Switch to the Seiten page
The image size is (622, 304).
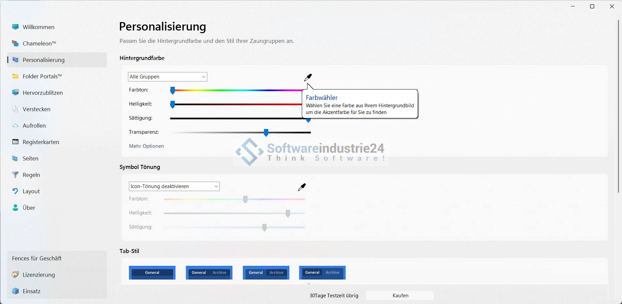(x=30, y=159)
